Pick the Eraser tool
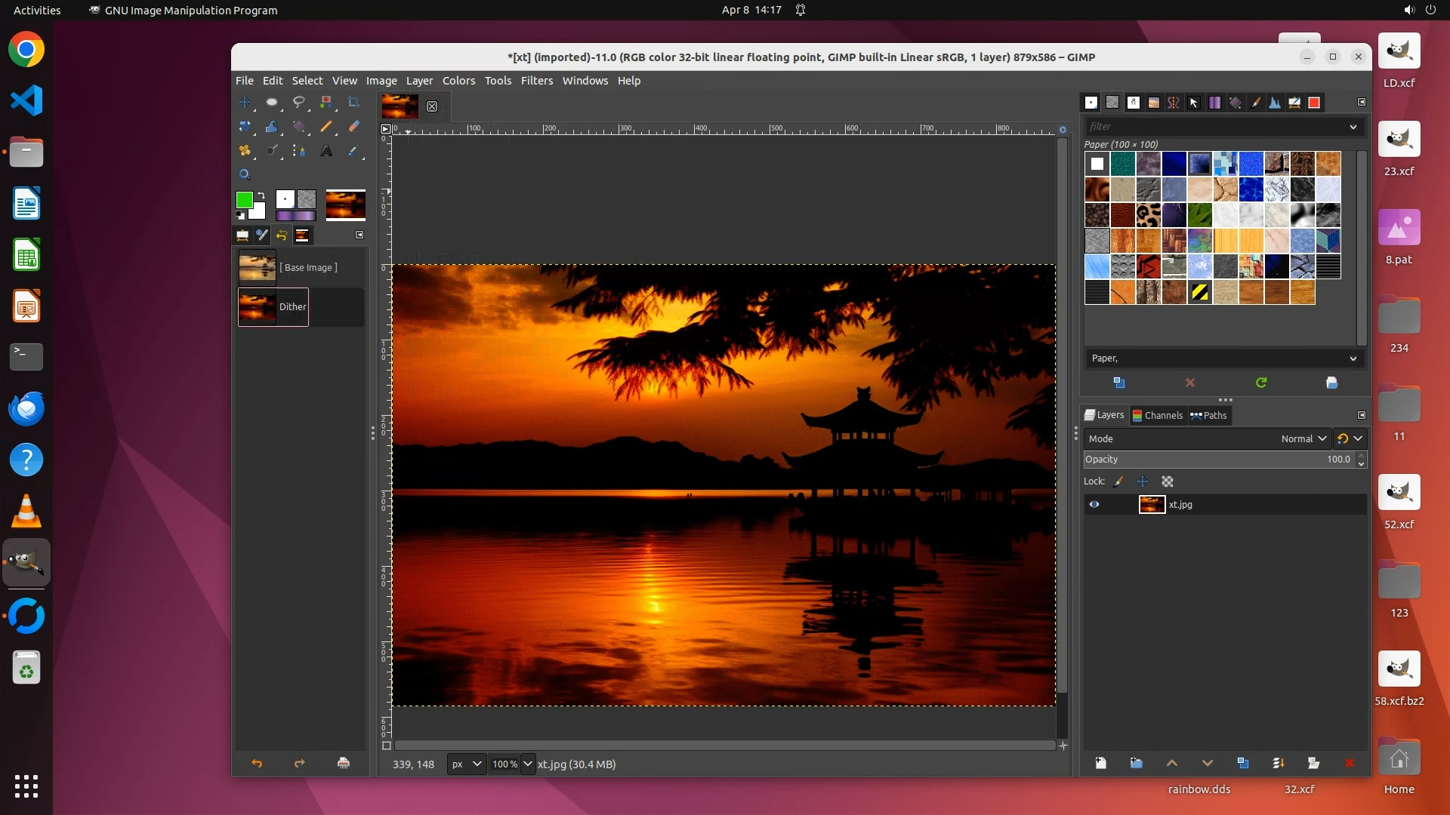Image resolution: width=1450 pixels, height=815 pixels. 353,126
